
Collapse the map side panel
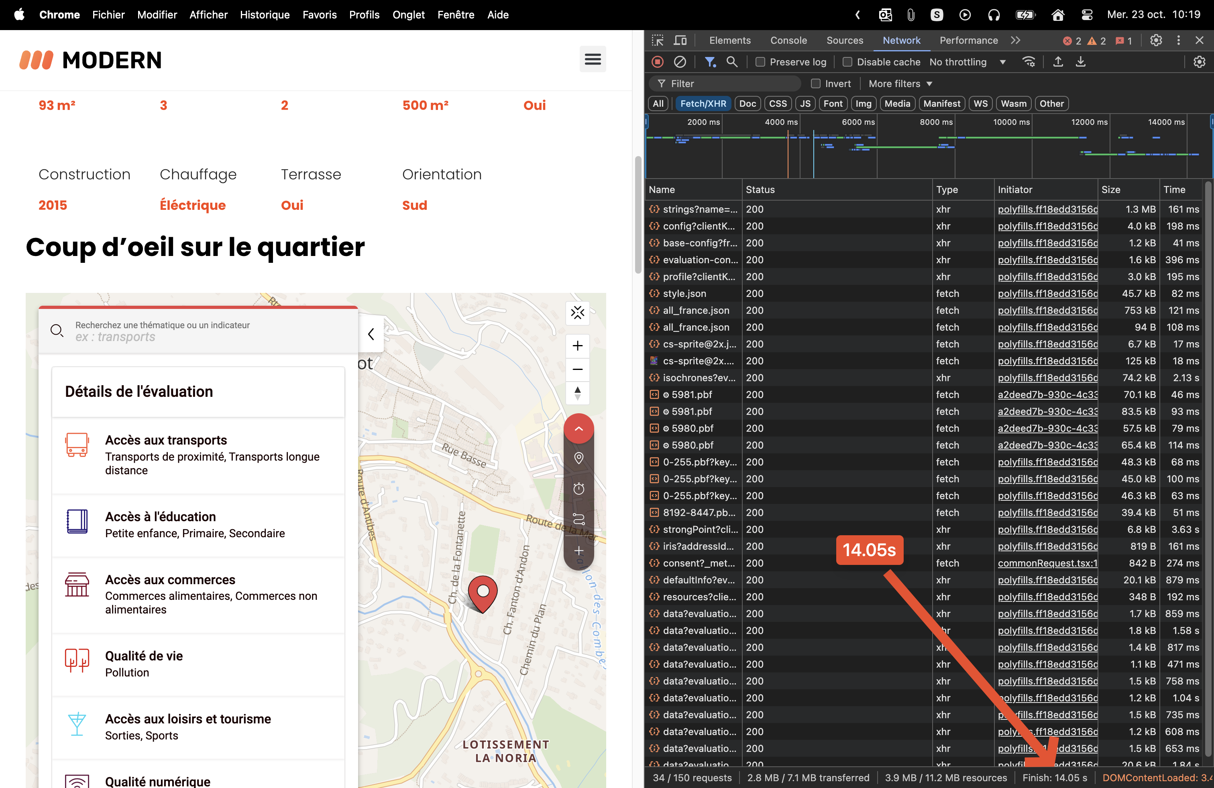371,334
